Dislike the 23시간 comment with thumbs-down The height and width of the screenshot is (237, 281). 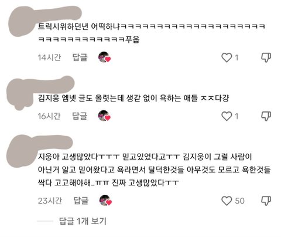pos(266,201)
